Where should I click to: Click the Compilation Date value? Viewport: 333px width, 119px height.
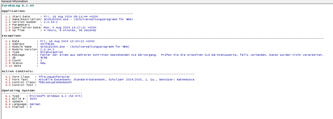(70, 28)
